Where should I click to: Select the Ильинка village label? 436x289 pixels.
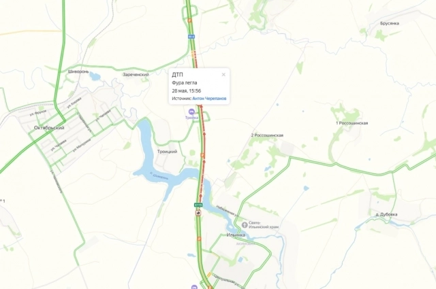[x=236, y=235]
